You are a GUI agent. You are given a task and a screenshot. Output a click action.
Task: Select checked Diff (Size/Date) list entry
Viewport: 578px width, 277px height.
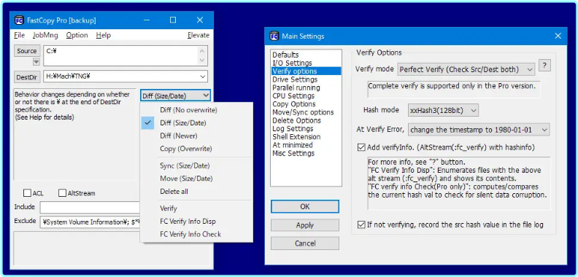[x=196, y=123]
